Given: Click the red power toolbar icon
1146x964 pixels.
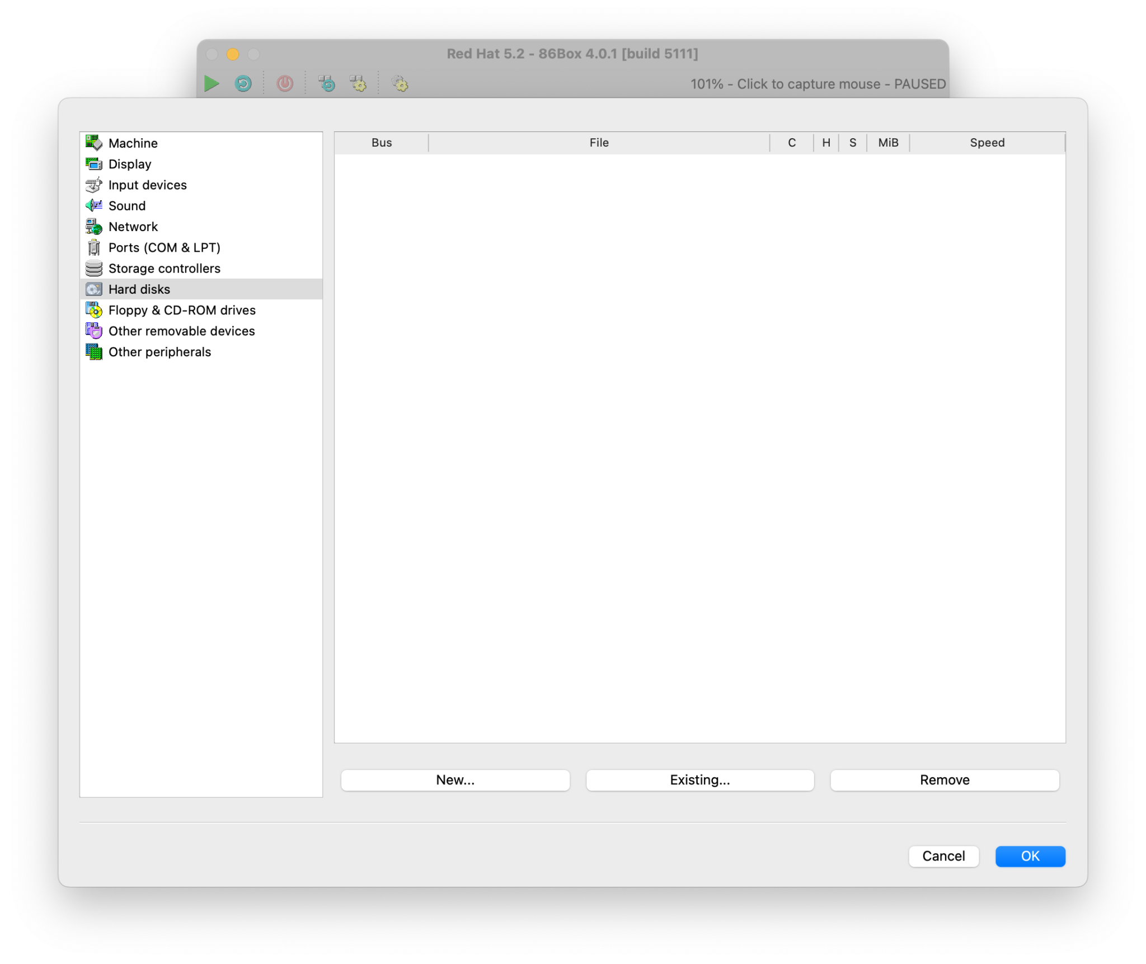Looking at the screenshot, I should click(285, 84).
